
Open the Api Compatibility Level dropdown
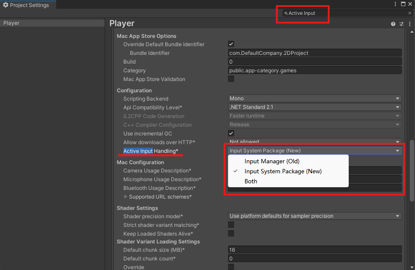coord(315,107)
